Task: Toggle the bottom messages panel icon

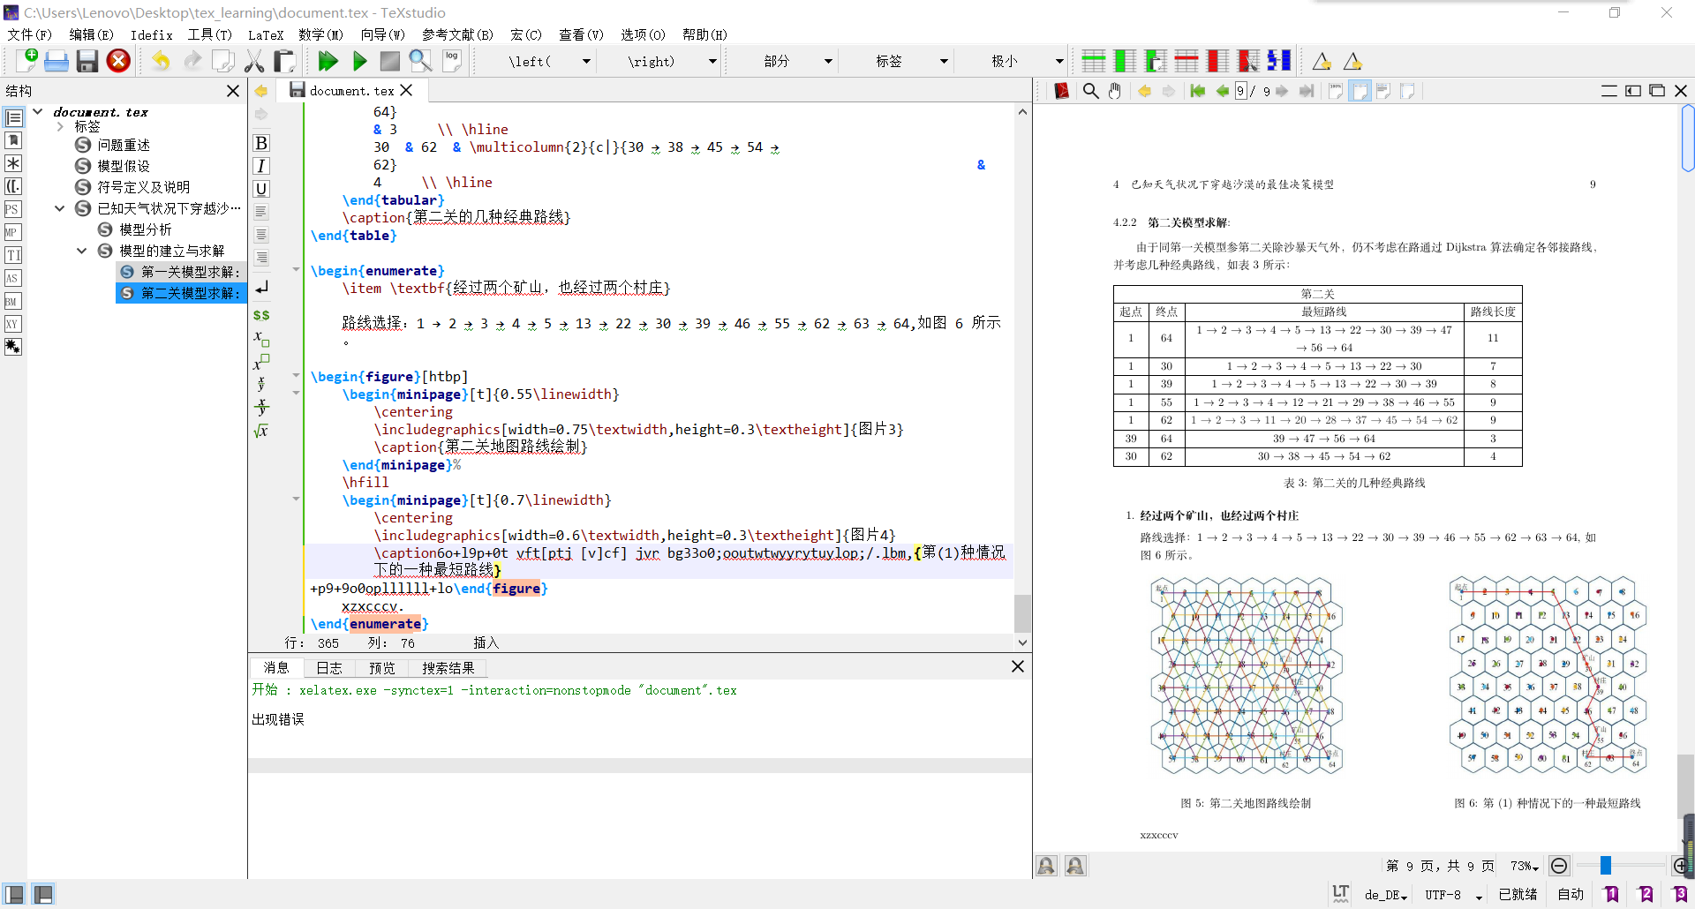Action: [43, 894]
